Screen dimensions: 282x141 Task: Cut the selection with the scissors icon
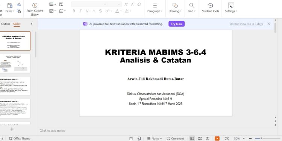(19, 4)
